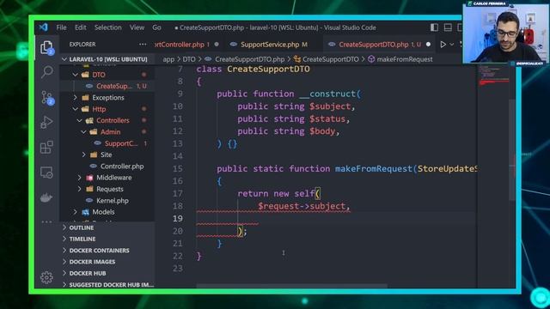Click the horizontal editor scrollbar

point(292,286)
